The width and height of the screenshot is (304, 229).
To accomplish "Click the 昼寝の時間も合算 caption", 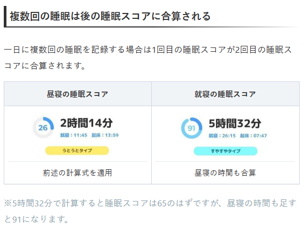I will pyautogui.click(x=225, y=173).
